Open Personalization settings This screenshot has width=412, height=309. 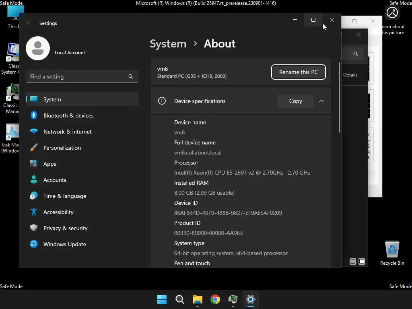tap(82, 148)
